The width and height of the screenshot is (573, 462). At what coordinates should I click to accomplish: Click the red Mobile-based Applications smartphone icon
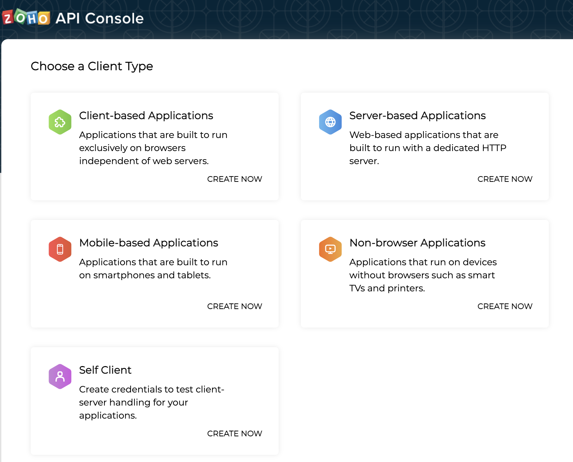(x=60, y=249)
